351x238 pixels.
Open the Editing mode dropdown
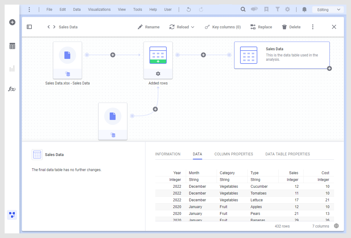tap(328, 10)
